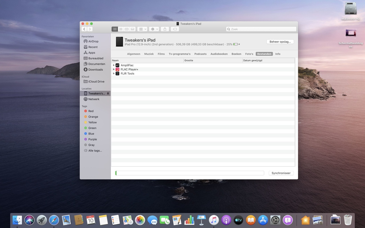The height and width of the screenshot is (228, 365).
Task: Open Recent in the sidebar
Action: tap(93, 47)
